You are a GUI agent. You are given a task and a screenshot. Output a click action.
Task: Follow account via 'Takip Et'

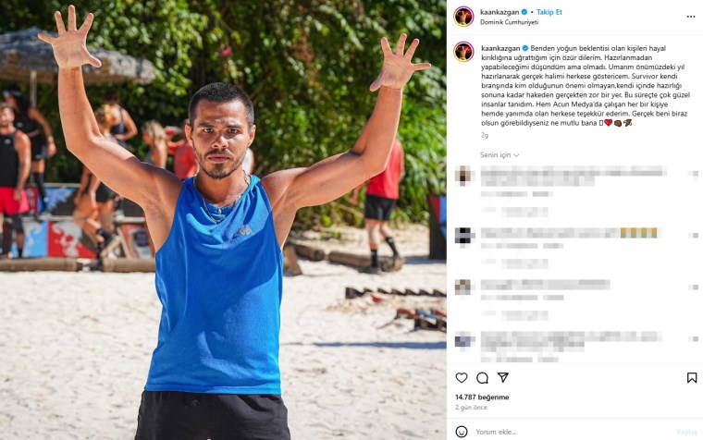[549, 12]
